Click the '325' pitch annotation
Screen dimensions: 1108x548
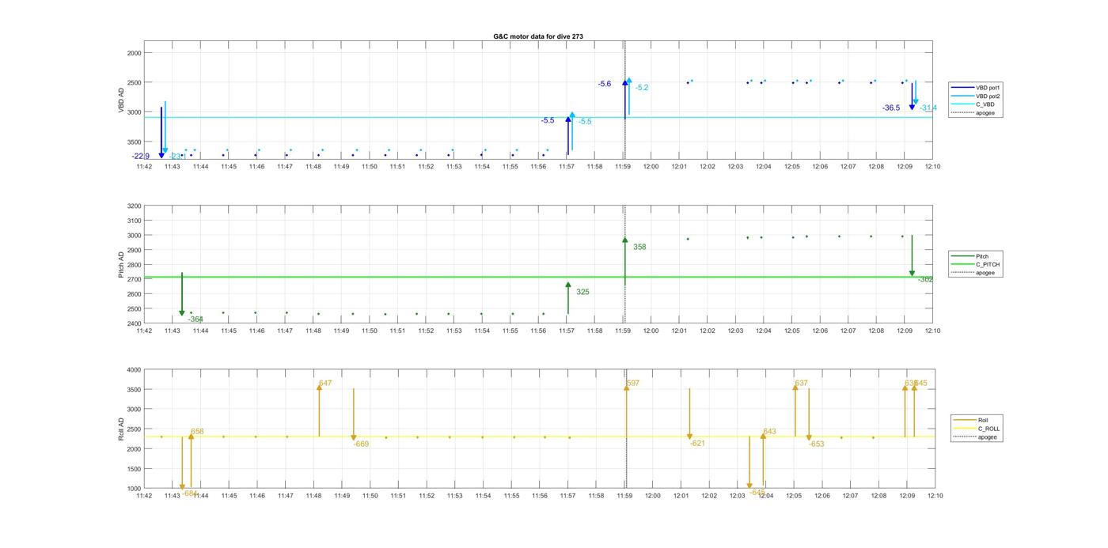[582, 293]
